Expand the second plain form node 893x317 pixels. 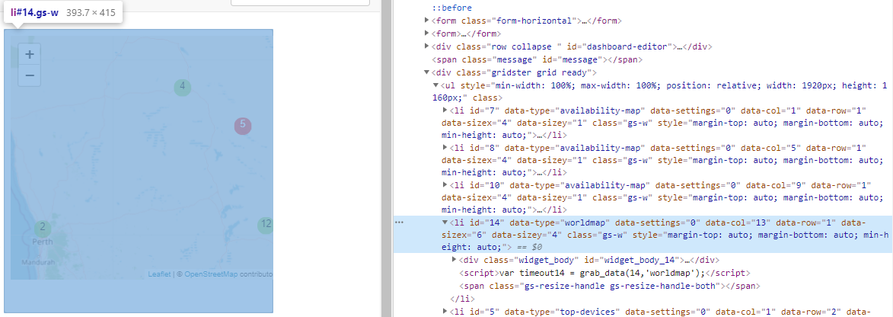pos(427,34)
